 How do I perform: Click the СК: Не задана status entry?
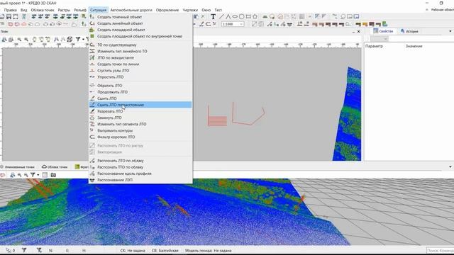(x=133, y=250)
